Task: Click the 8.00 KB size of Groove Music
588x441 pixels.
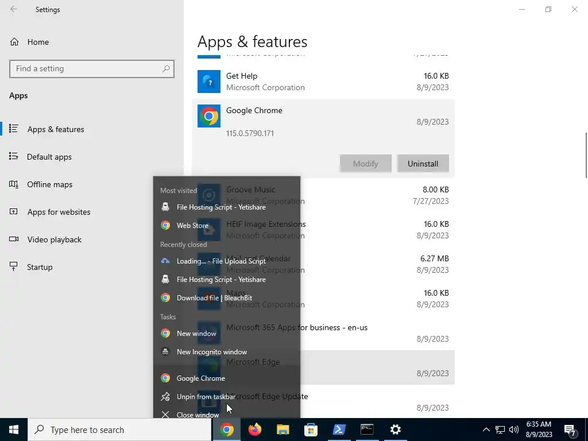Action: (x=436, y=189)
